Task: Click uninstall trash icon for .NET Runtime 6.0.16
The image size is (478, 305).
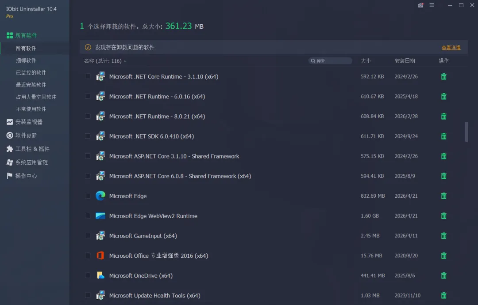Action: (443, 96)
